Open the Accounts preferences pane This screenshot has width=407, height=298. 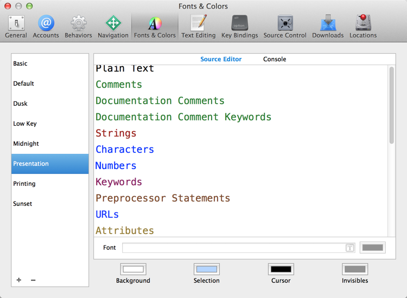[46, 27]
